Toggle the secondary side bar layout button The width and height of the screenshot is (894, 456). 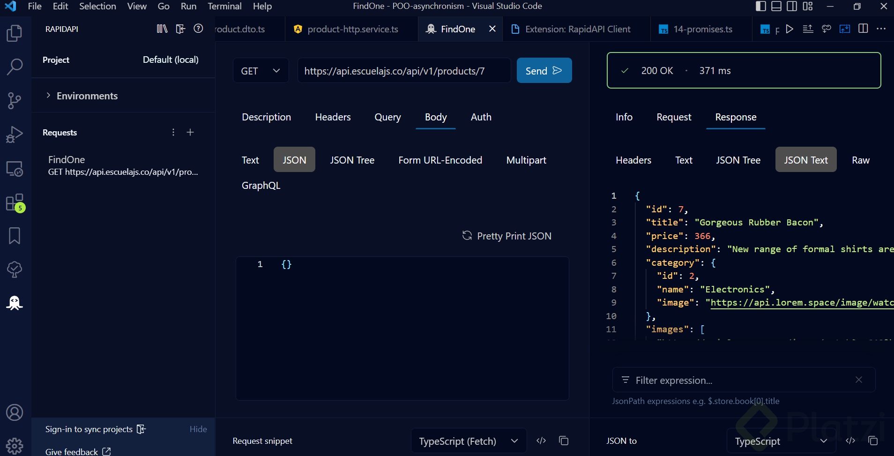[792, 6]
